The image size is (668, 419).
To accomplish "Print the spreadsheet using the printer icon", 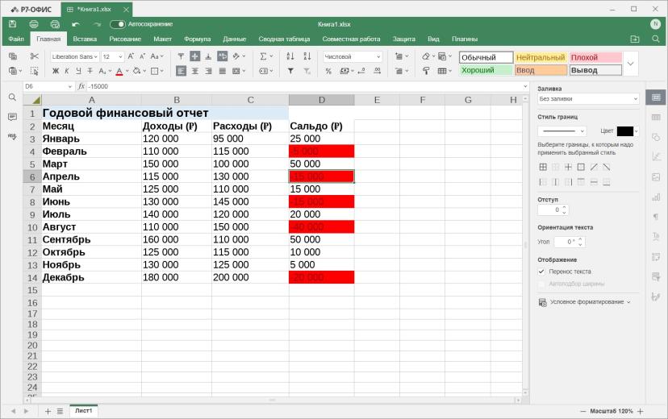I will point(34,24).
